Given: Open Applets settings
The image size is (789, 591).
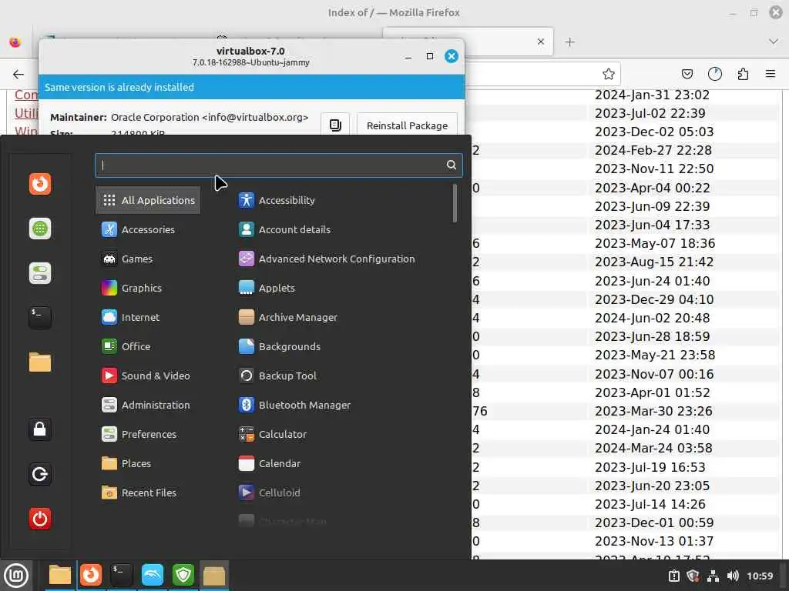Looking at the screenshot, I should (x=267, y=288).
